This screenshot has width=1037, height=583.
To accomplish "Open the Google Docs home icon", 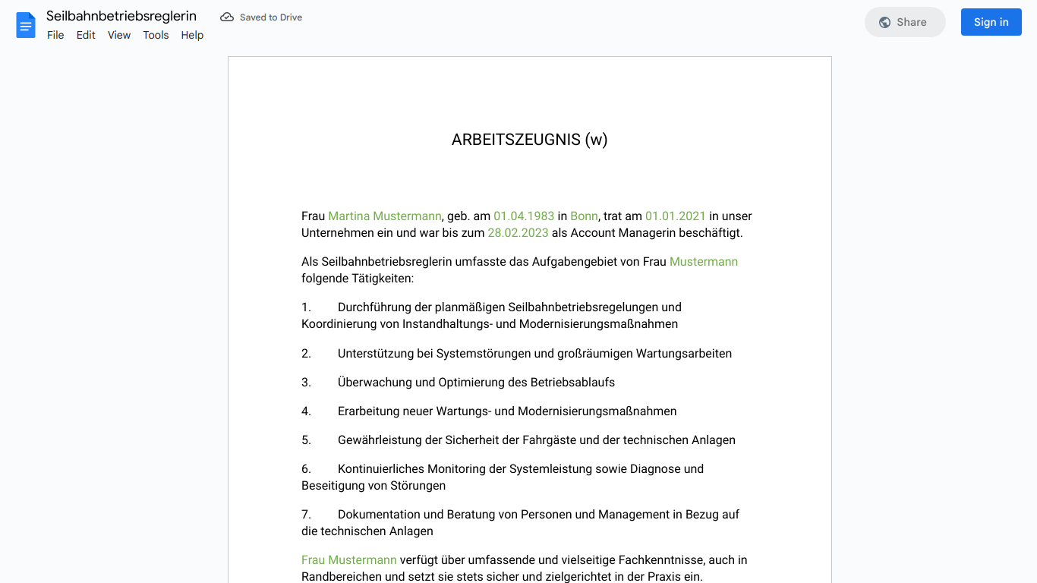I will tap(26, 25).
